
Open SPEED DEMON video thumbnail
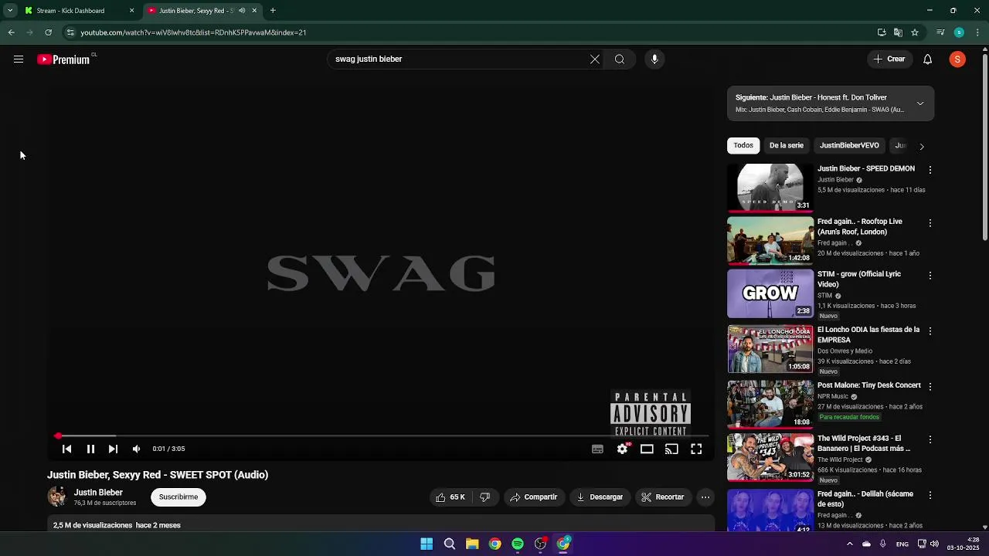770,187
